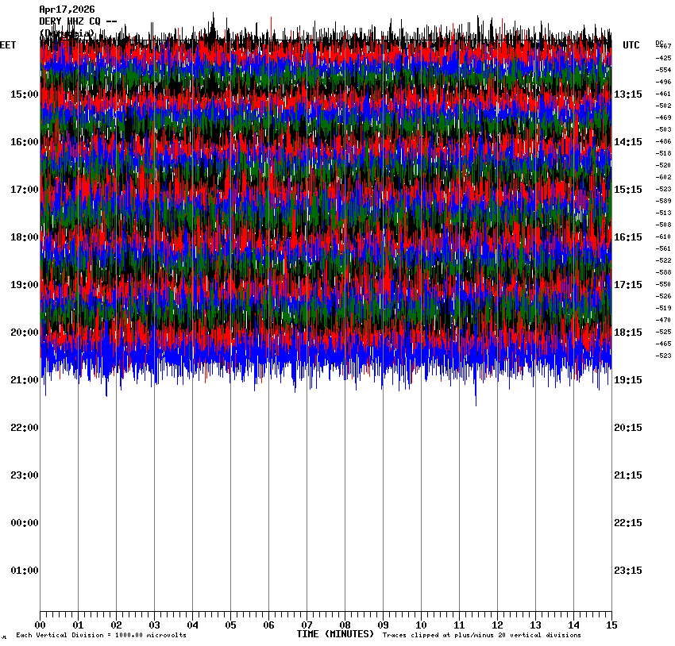
Task: Click the 16:15 UTC time label
Action: [x=628, y=237]
